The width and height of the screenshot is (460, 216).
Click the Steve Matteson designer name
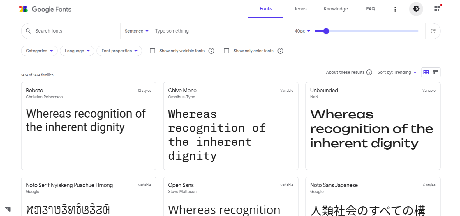182,192
